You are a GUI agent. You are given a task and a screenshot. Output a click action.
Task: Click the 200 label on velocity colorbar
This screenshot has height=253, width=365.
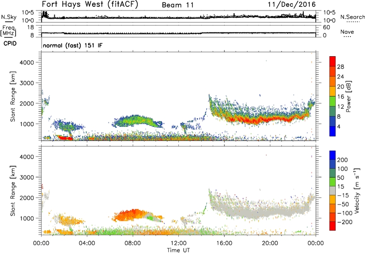tap(343, 160)
